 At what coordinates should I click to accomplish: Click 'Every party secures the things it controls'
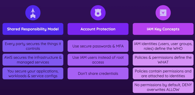pos(33,46)
